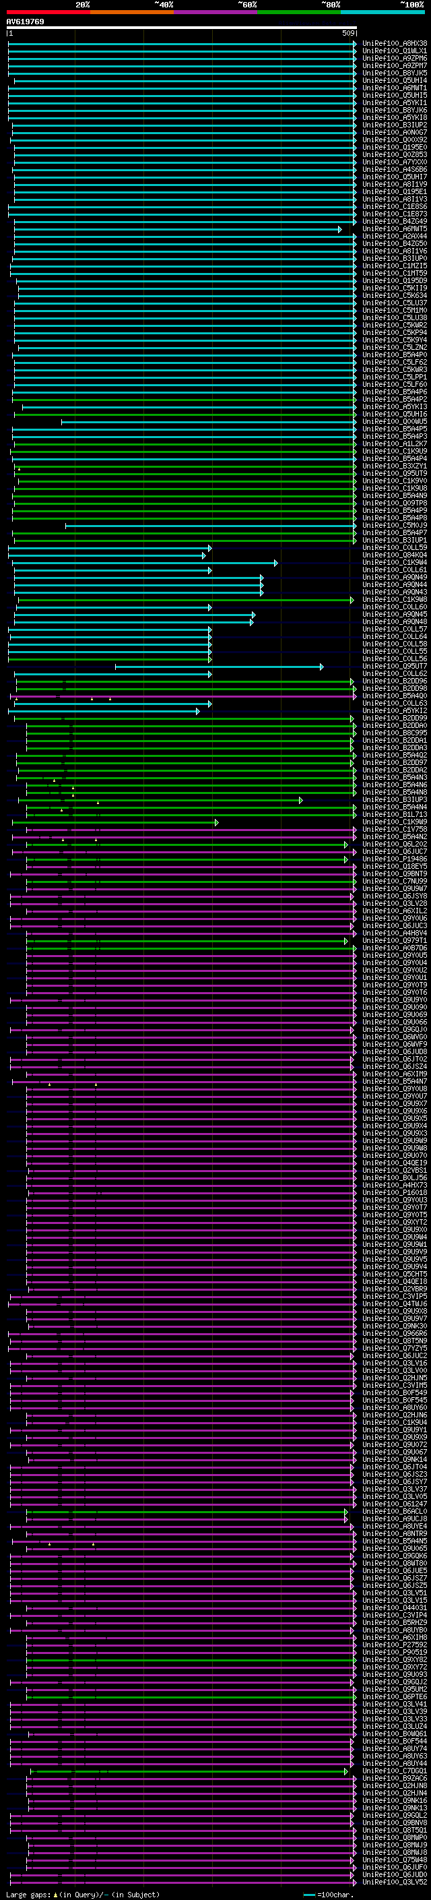Click UniRef100_C1E8S6 hit label

tap(395, 206)
